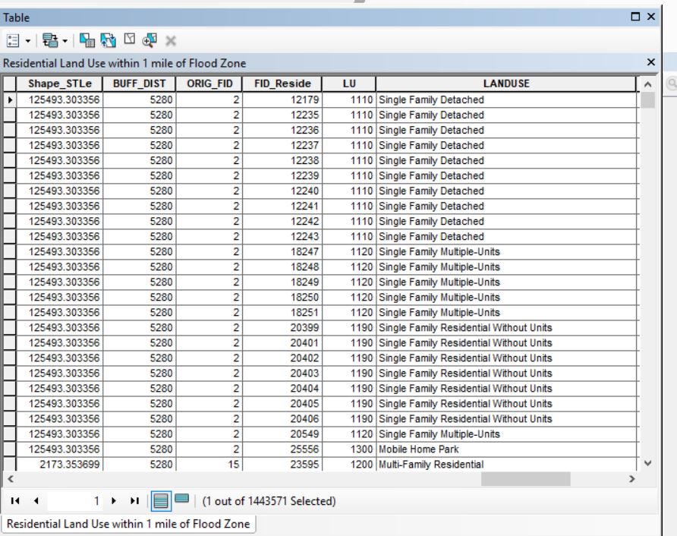Click LANDUSE cell for FID_Reside 20406

[x=506, y=419]
